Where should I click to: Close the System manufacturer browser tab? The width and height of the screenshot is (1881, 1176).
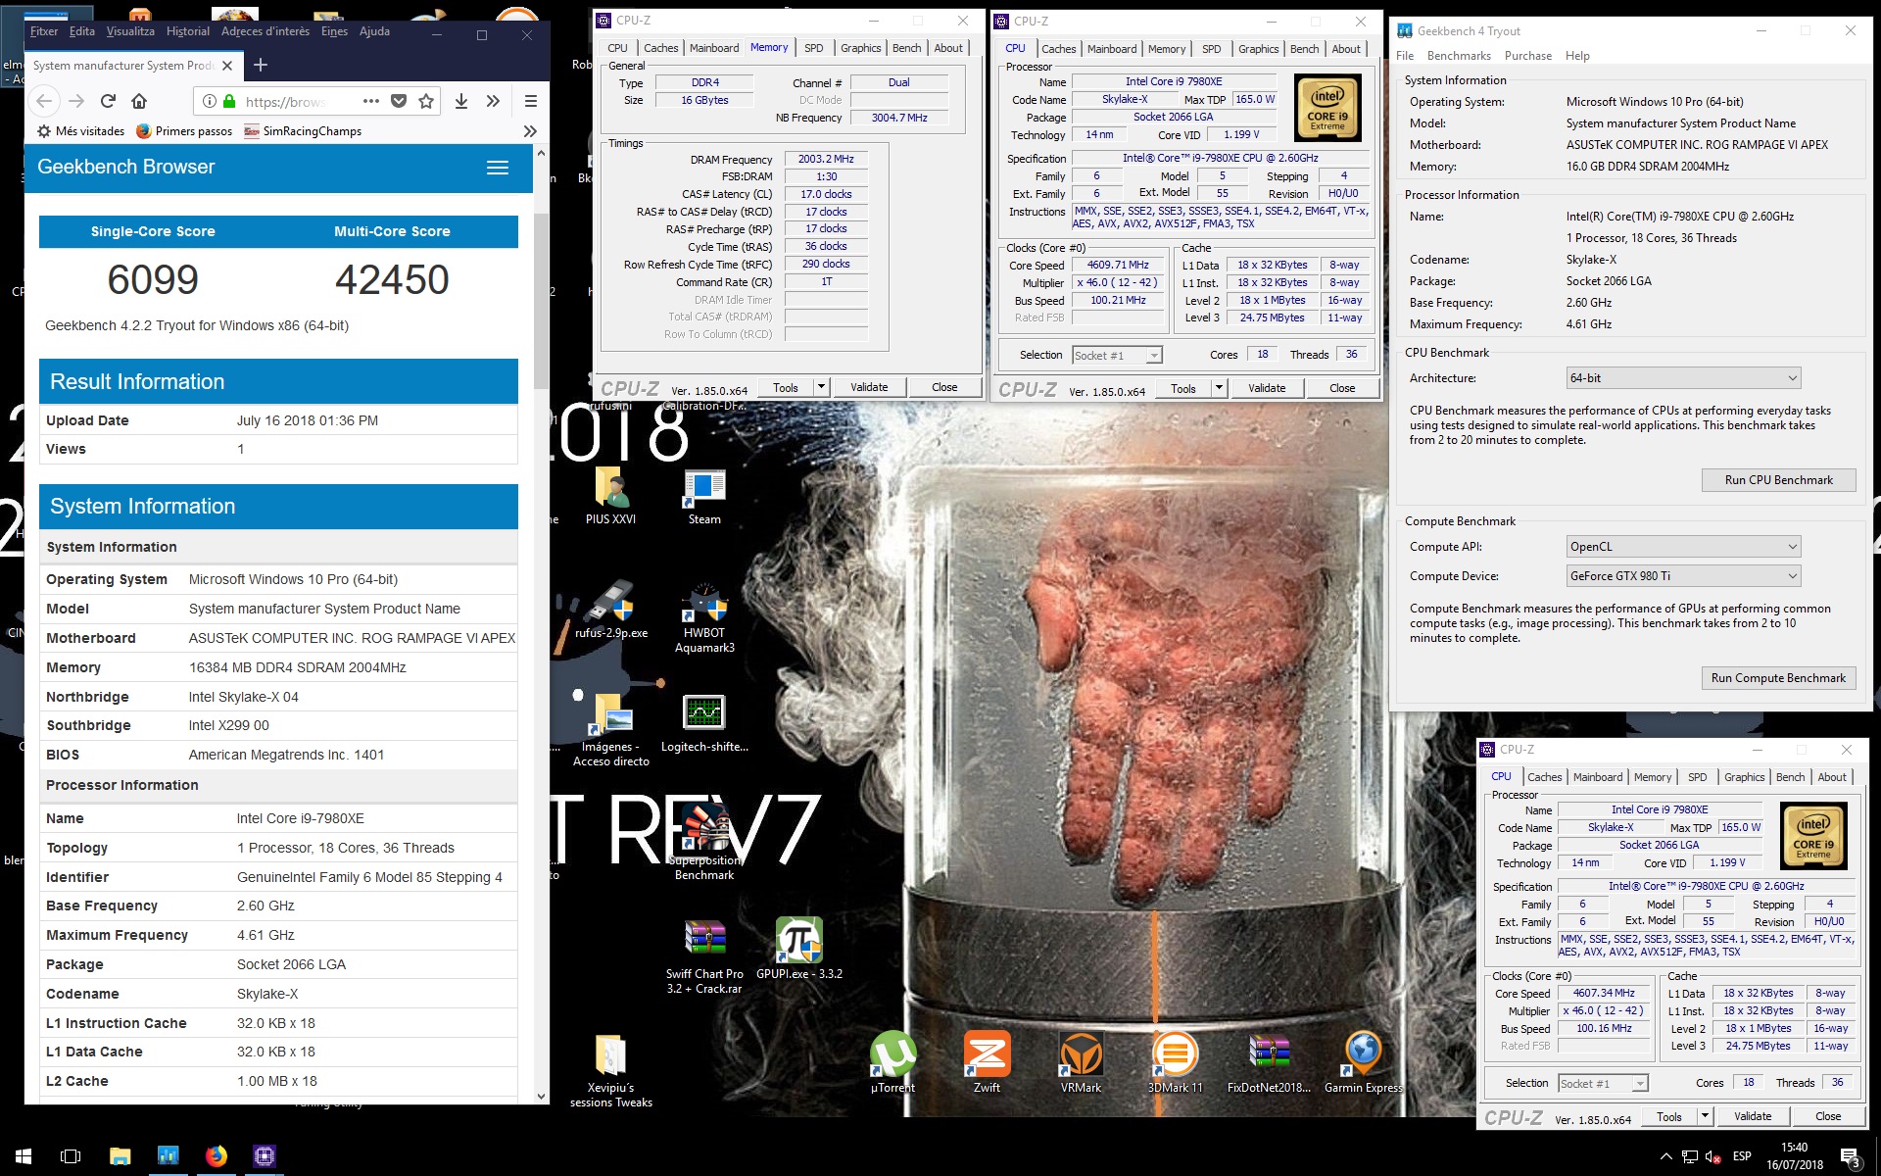(227, 66)
